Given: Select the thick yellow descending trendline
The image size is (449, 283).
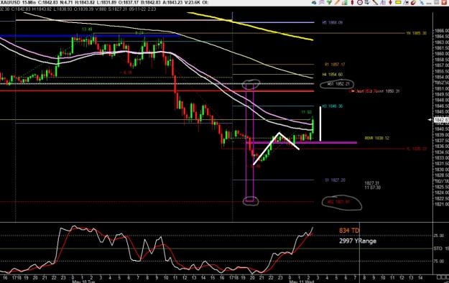Looking at the screenshot, I should (x=250, y=26).
